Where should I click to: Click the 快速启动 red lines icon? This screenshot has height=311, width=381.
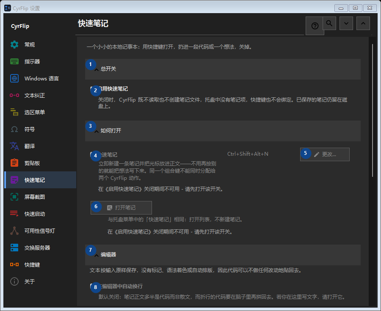[14, 214]
